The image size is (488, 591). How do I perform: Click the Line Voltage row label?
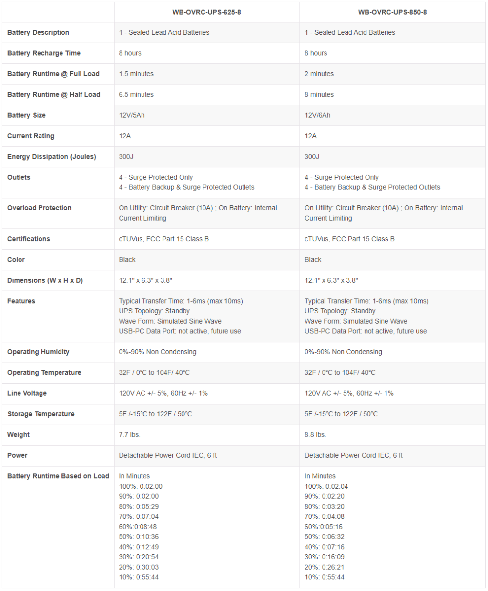tap(27, 393)
